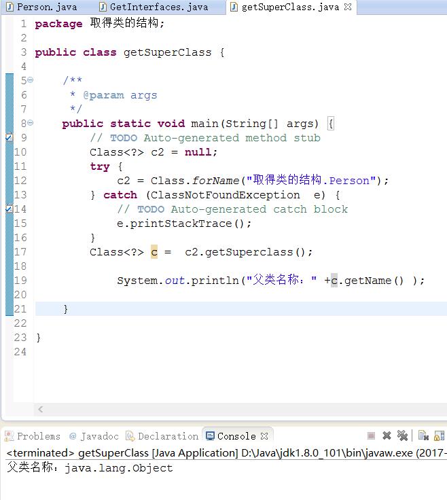
Task: Click c in c.getName() on line 19
Action: tap(334, 281)
